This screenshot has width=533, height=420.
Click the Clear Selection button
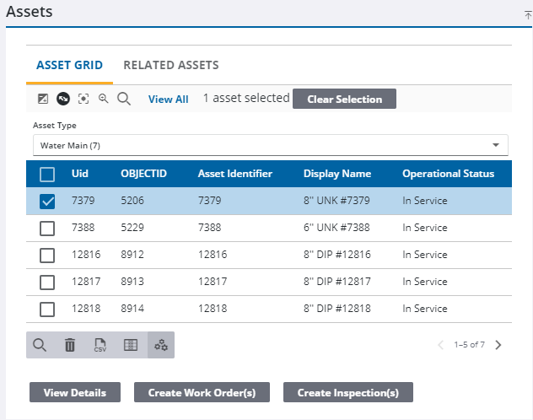tap(344, 99)
